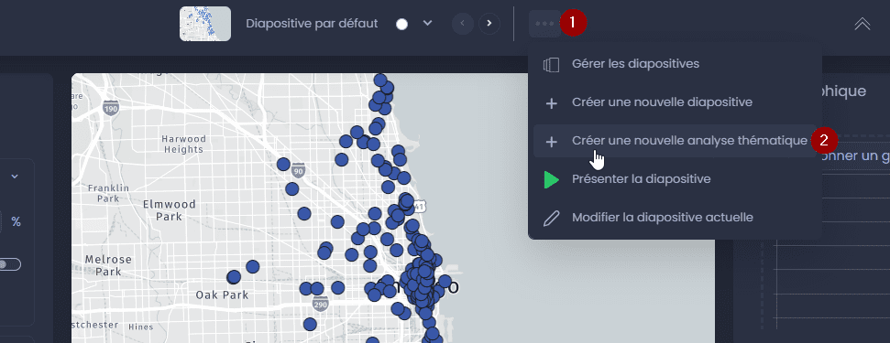Click the manage slides pages icon

tap(551, 65)
